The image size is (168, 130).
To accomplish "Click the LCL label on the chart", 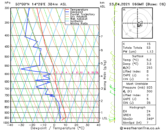I will [105, 118].
